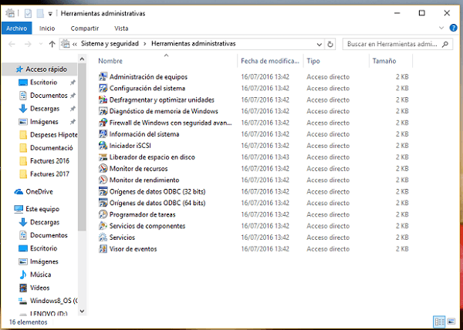Screen dimensions: 463x330
Task: Open the Archivo menu
Action: pos(16,29)
